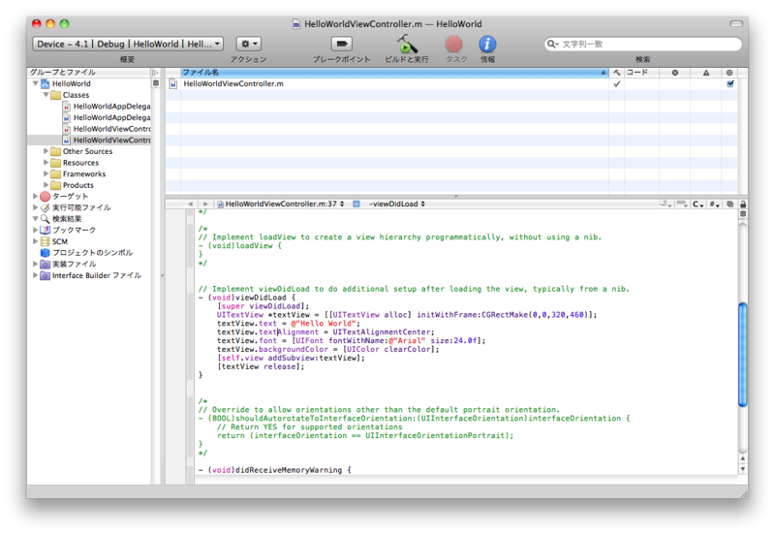
Task: Open the Device 4.1 Debug overview dropdown
Action: (128, 44)
